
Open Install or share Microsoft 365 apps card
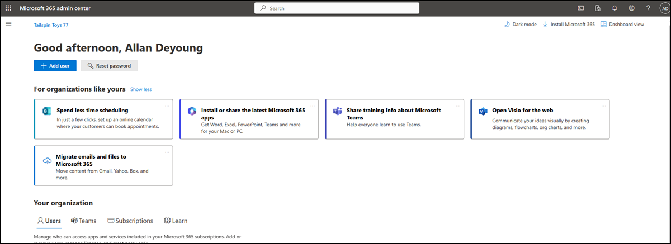(x=249, y=119)
